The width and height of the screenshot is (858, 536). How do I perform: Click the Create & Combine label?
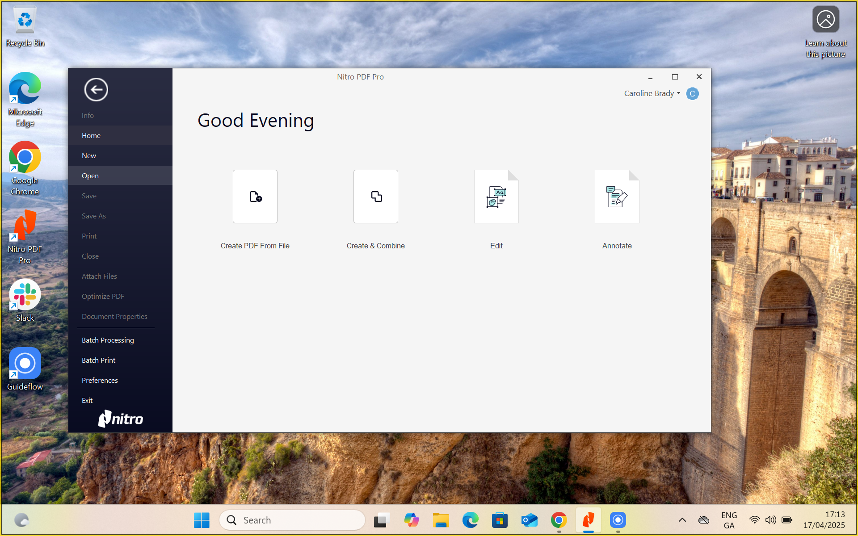click(x=376, y=246)
